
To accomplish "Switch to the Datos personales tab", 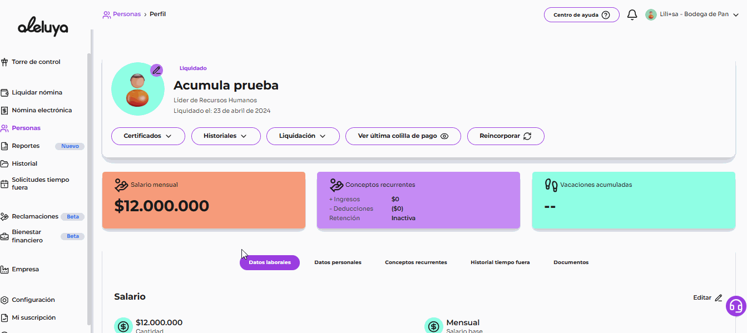I will click(338, 262).
